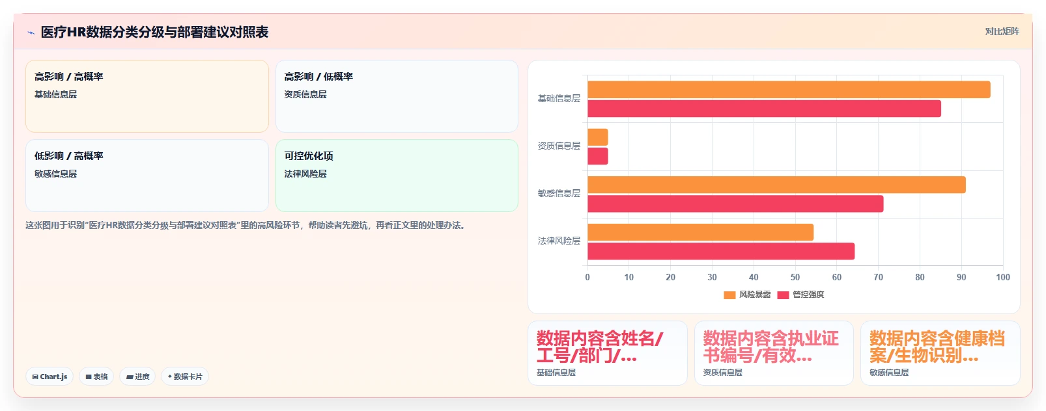Click 法律风险层 text in green card

305,174
